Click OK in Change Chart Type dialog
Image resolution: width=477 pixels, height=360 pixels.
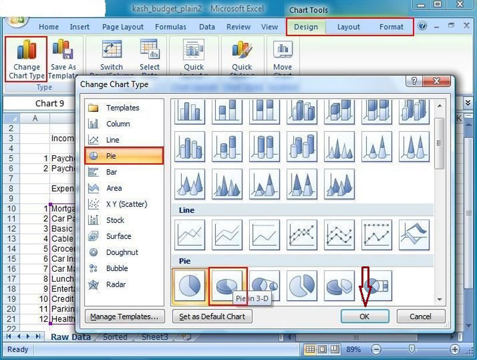pyautogui.click(x=365, y=316)
